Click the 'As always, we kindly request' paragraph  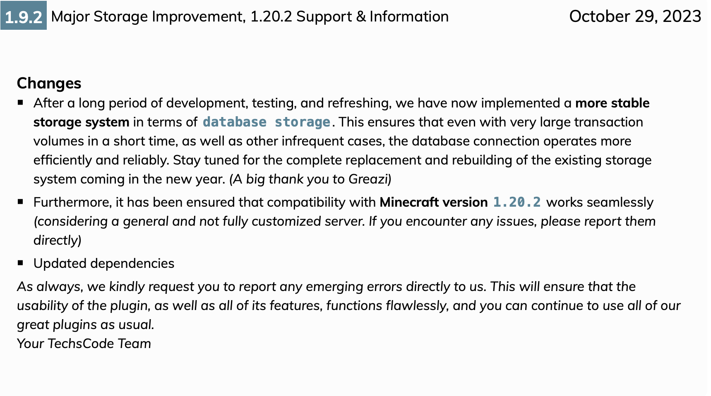tap(348, 305)
